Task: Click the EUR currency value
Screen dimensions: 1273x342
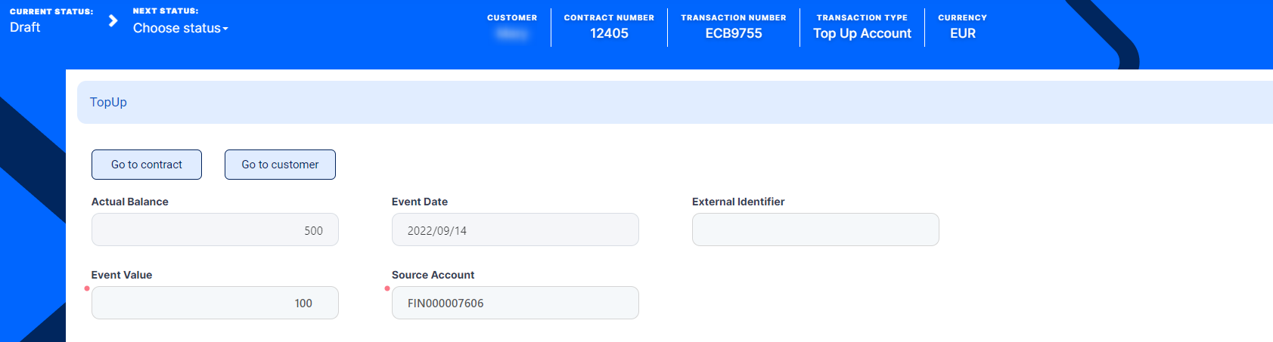Action: 963,33
